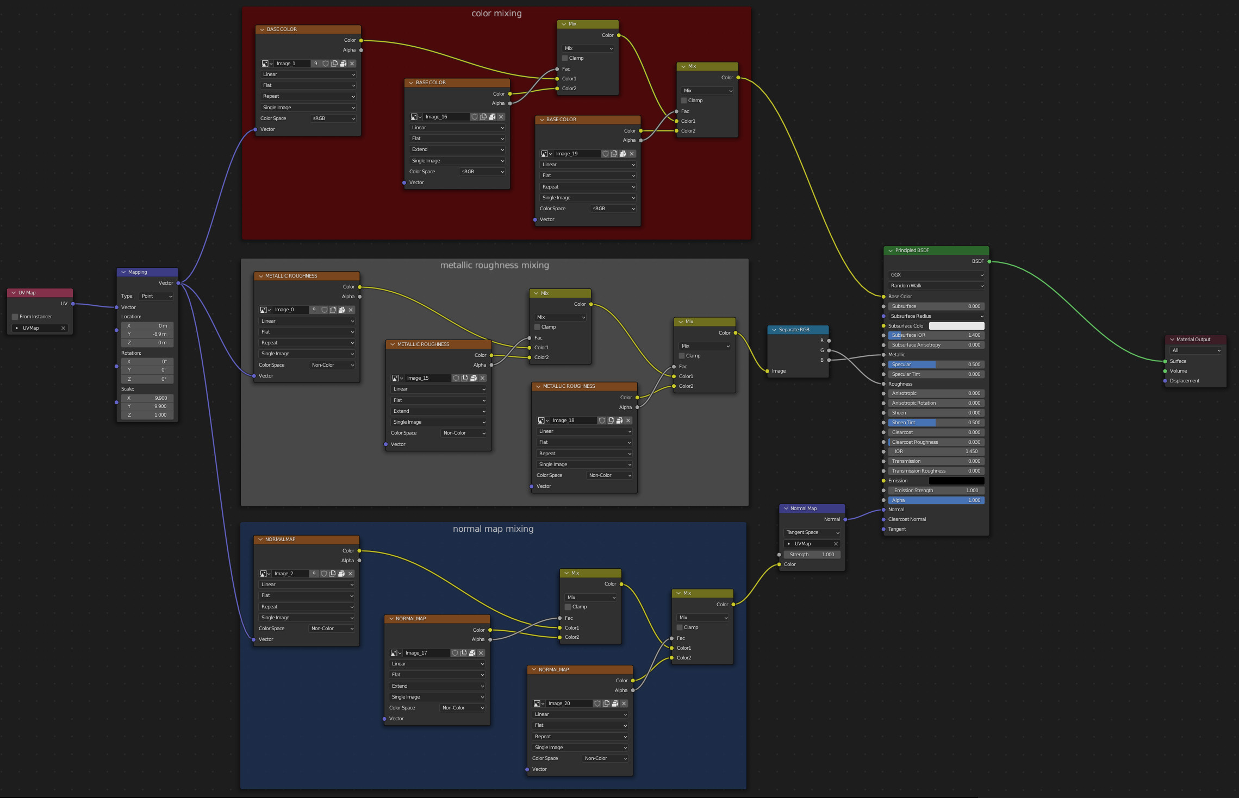Enable Clamp in left Mix node of metallic roughness frame
This screenshot has width=1239, height=798.
(x=537, y=327)
